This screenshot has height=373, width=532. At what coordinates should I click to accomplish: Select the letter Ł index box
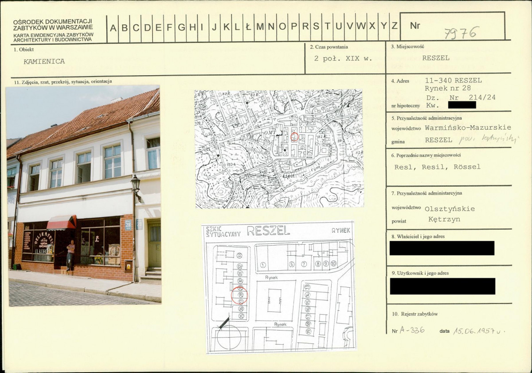(x=248, y=27)
